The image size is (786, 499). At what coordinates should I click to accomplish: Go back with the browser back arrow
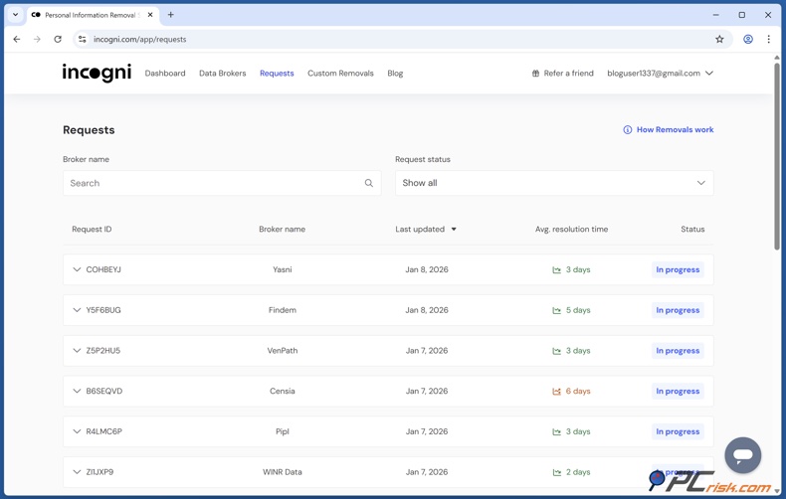tap(17, 39)
